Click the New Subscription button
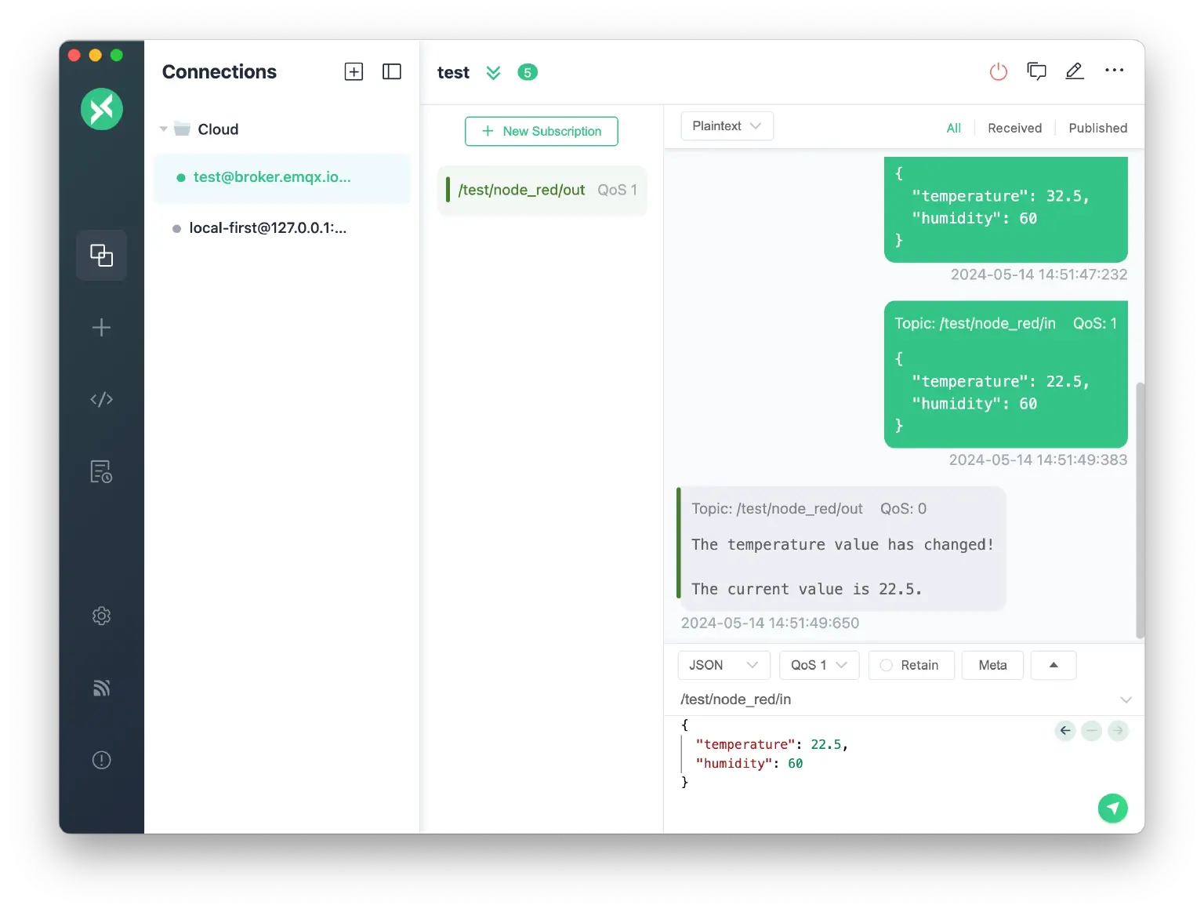The height and width of the screenshot is (912, 1204). point(541,131)
